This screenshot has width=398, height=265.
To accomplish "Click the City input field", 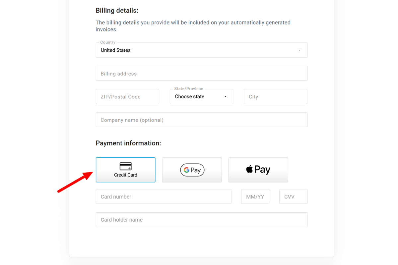I will pos(275,96).
